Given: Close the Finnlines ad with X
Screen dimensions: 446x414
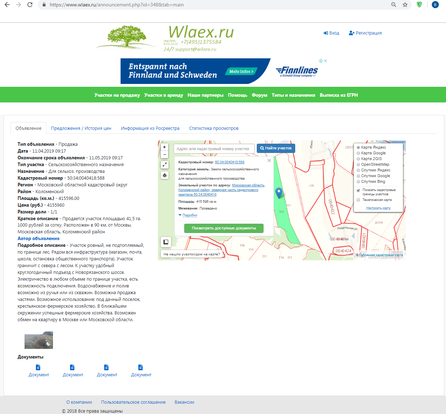Looking at the screenshot, I should [x=325, y=61].
